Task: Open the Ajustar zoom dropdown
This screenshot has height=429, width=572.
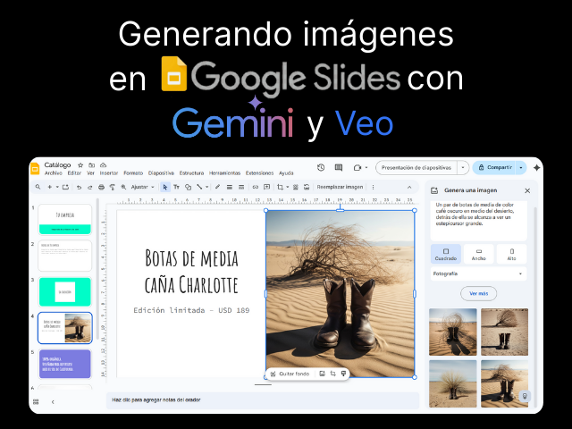Action: 141,187
